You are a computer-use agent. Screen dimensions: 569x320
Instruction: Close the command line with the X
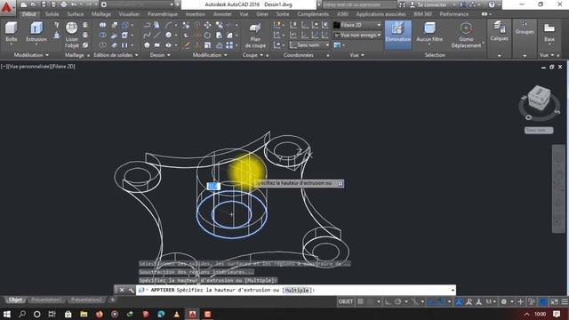pyautogui.click(x=122, y=291)
